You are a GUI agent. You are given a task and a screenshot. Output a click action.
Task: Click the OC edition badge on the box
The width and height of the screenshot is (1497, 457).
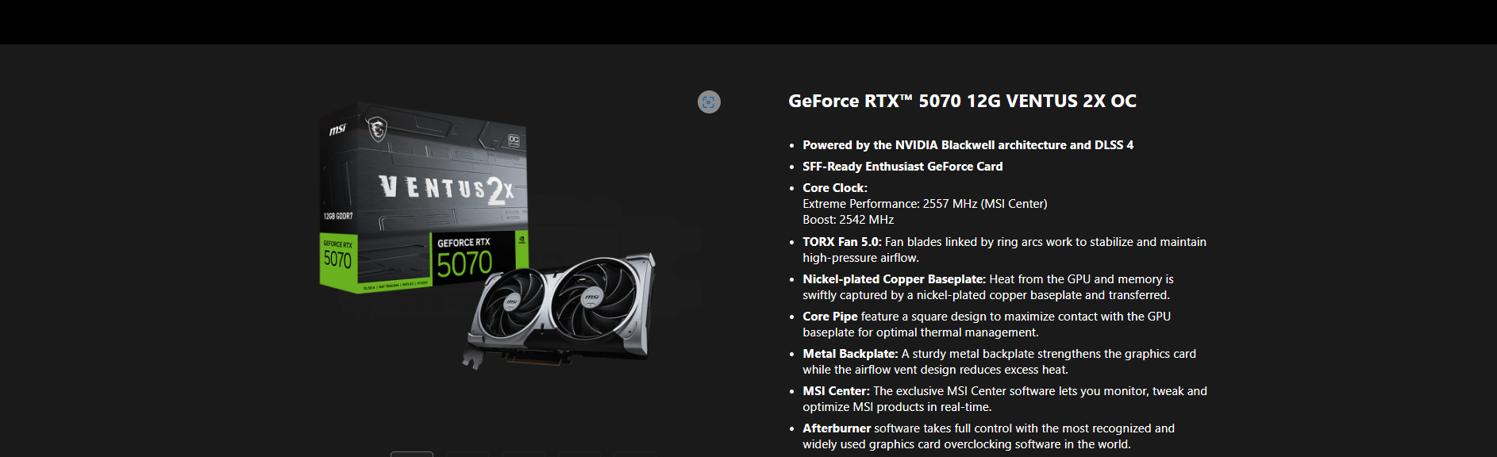pyautogui.click(x=514, y=140)
